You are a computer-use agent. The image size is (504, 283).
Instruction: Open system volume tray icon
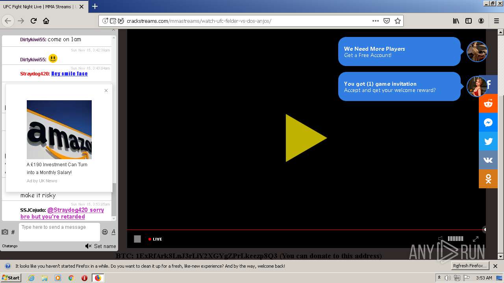pyautogui.click(x=448, y=278)
